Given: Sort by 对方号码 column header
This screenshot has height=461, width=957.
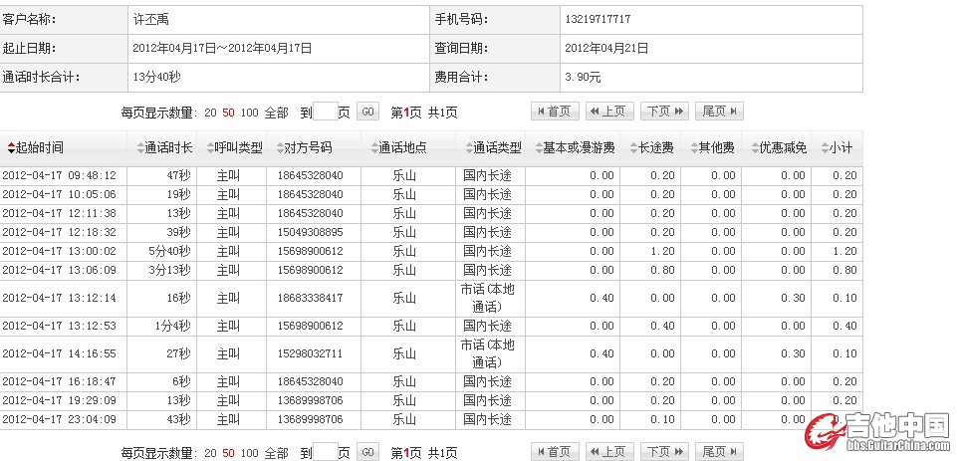Looking at the screenshot, I should (307, 147).
